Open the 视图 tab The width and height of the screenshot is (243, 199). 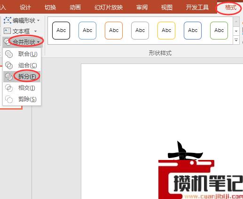[167, 7]
